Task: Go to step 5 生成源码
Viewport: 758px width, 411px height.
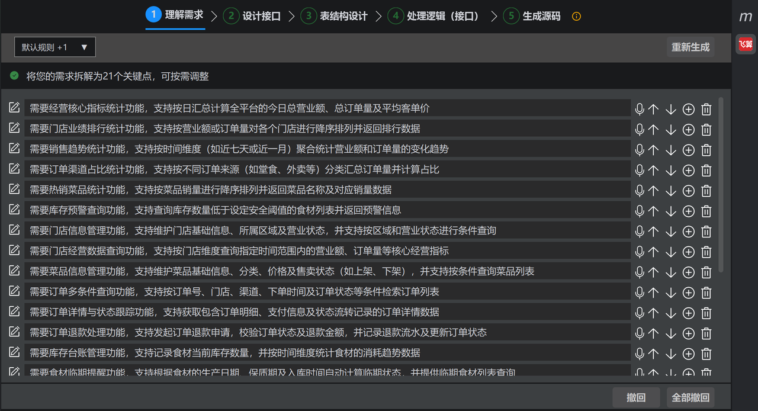Action: click(532, 16)
